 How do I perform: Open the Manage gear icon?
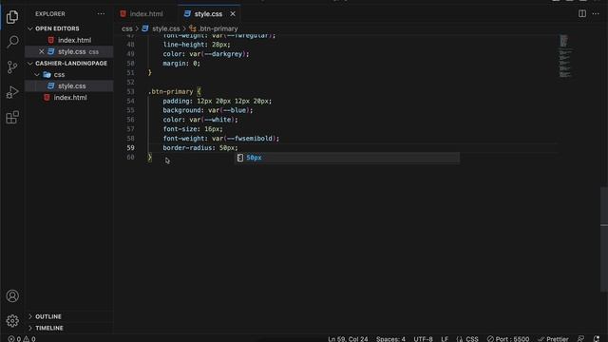(x=12, y=321)
